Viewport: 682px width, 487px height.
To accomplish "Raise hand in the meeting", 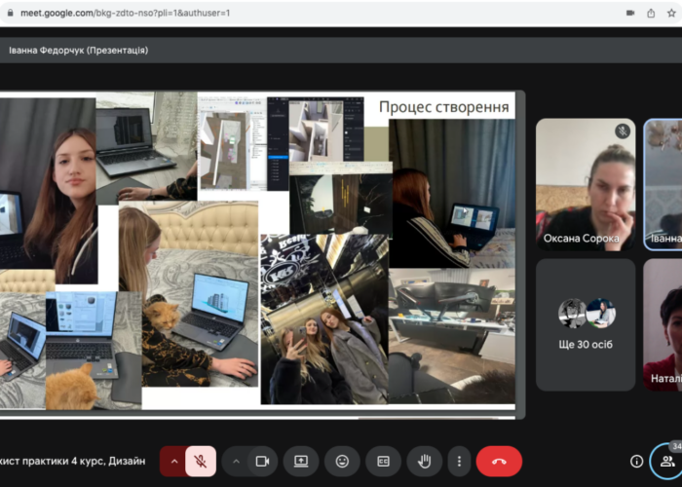I will tap(424, 461).
